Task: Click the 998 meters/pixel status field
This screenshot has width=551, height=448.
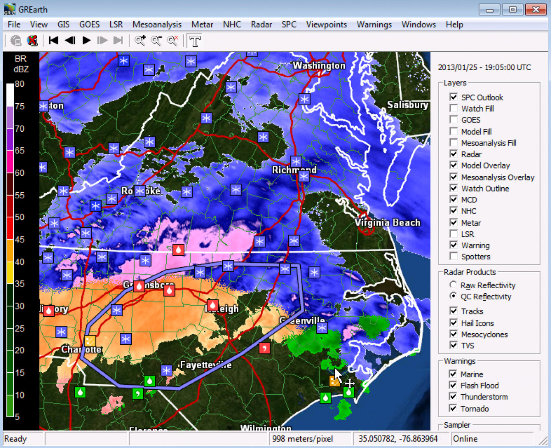Action: pos(310,439)
